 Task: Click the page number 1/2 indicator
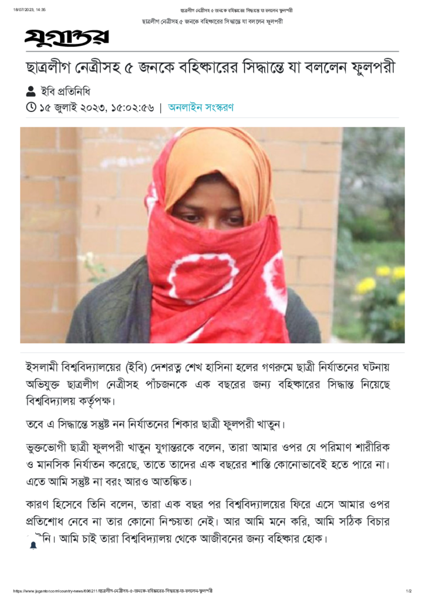point(409,591)
